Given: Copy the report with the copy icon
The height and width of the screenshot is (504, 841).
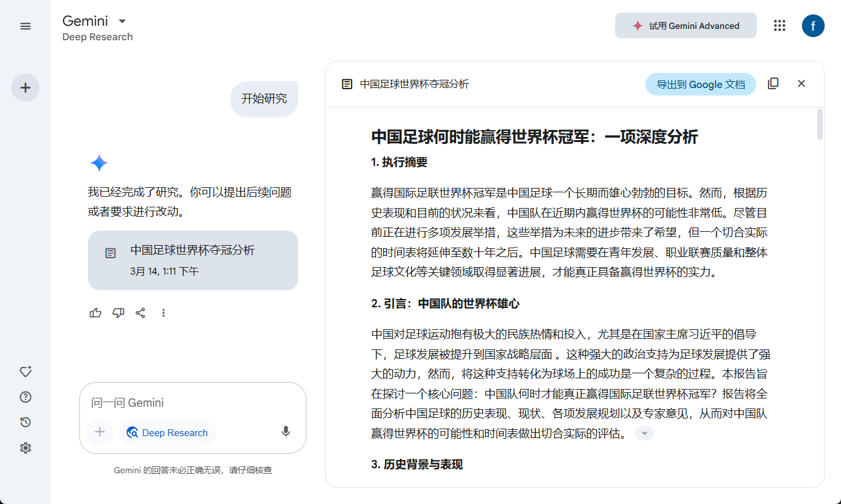Looking at the screenshot, I should (773, 83).
